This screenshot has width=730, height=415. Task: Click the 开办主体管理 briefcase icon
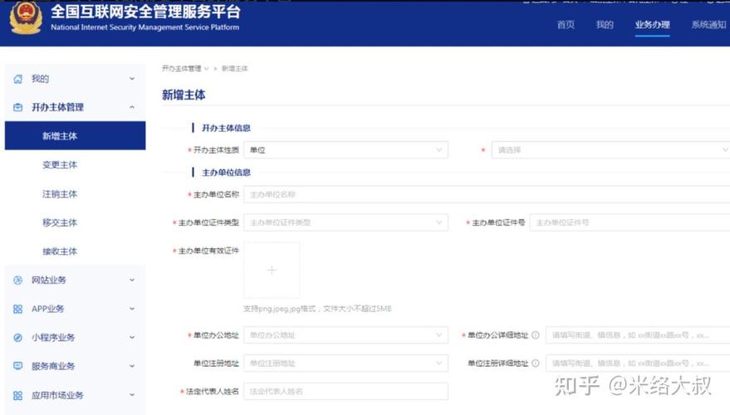click(x=17, y=107)
